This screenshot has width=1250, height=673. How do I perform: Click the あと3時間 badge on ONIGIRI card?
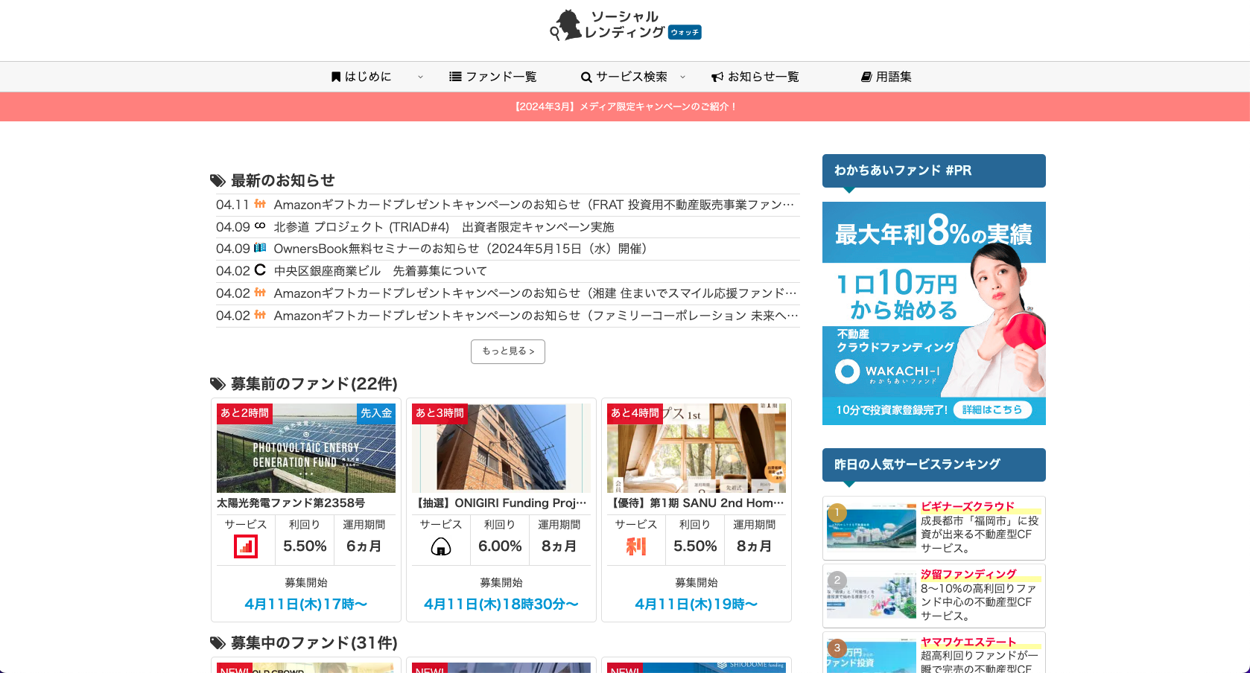coord(440,414)
